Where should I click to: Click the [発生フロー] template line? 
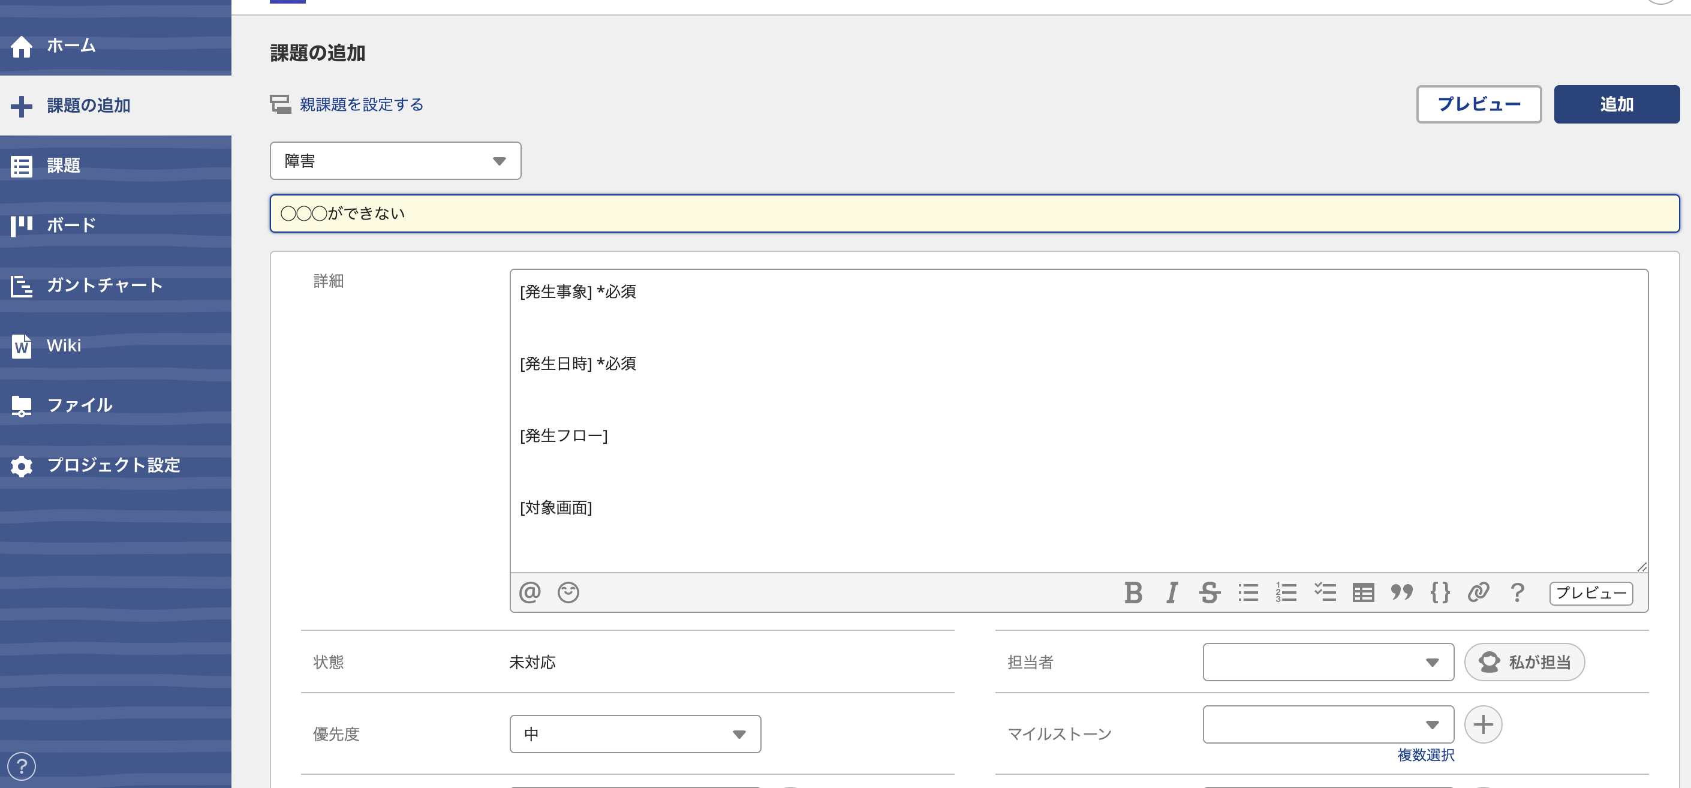(563, 436)
